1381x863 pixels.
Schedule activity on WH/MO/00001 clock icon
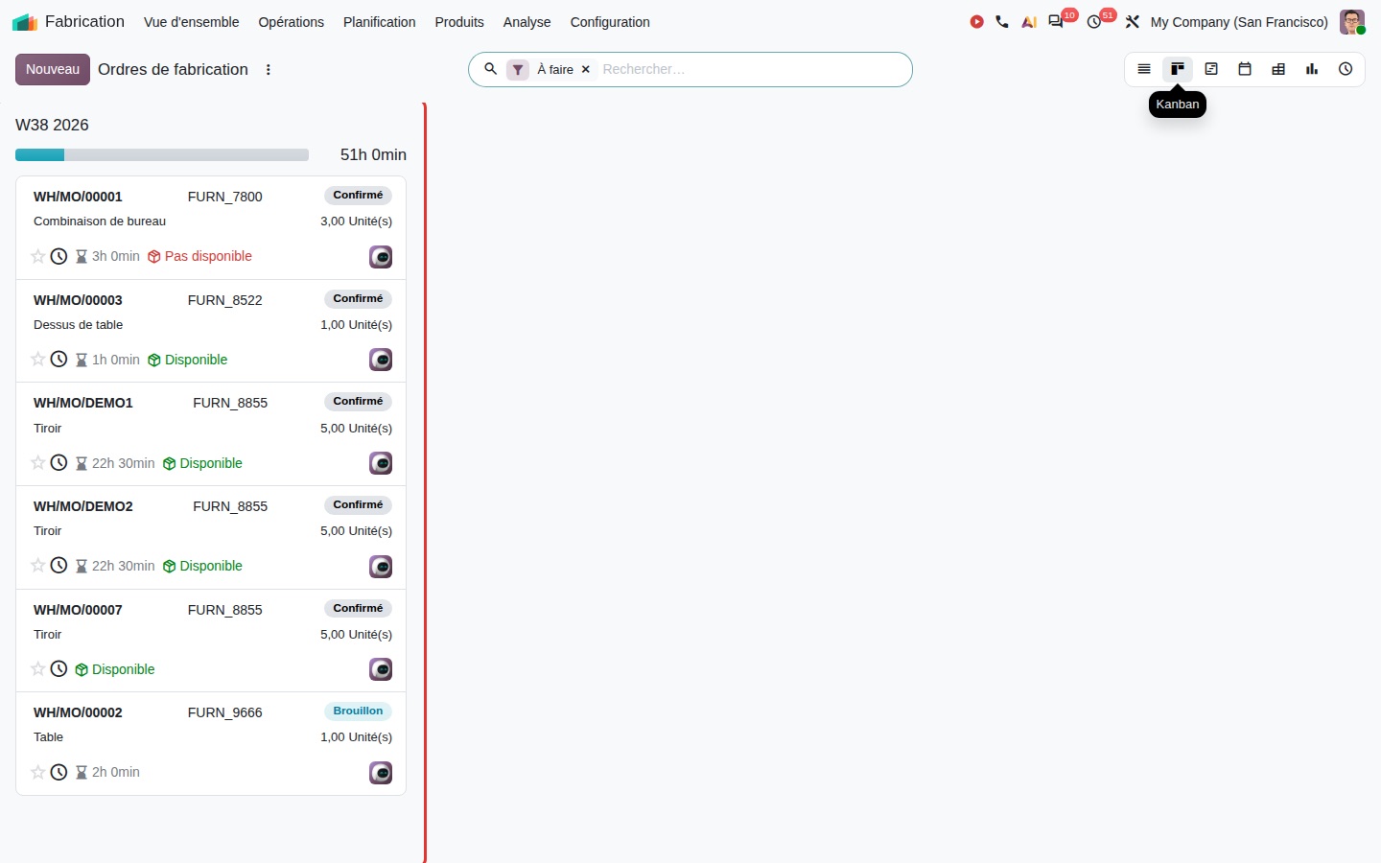coord(59,256)
